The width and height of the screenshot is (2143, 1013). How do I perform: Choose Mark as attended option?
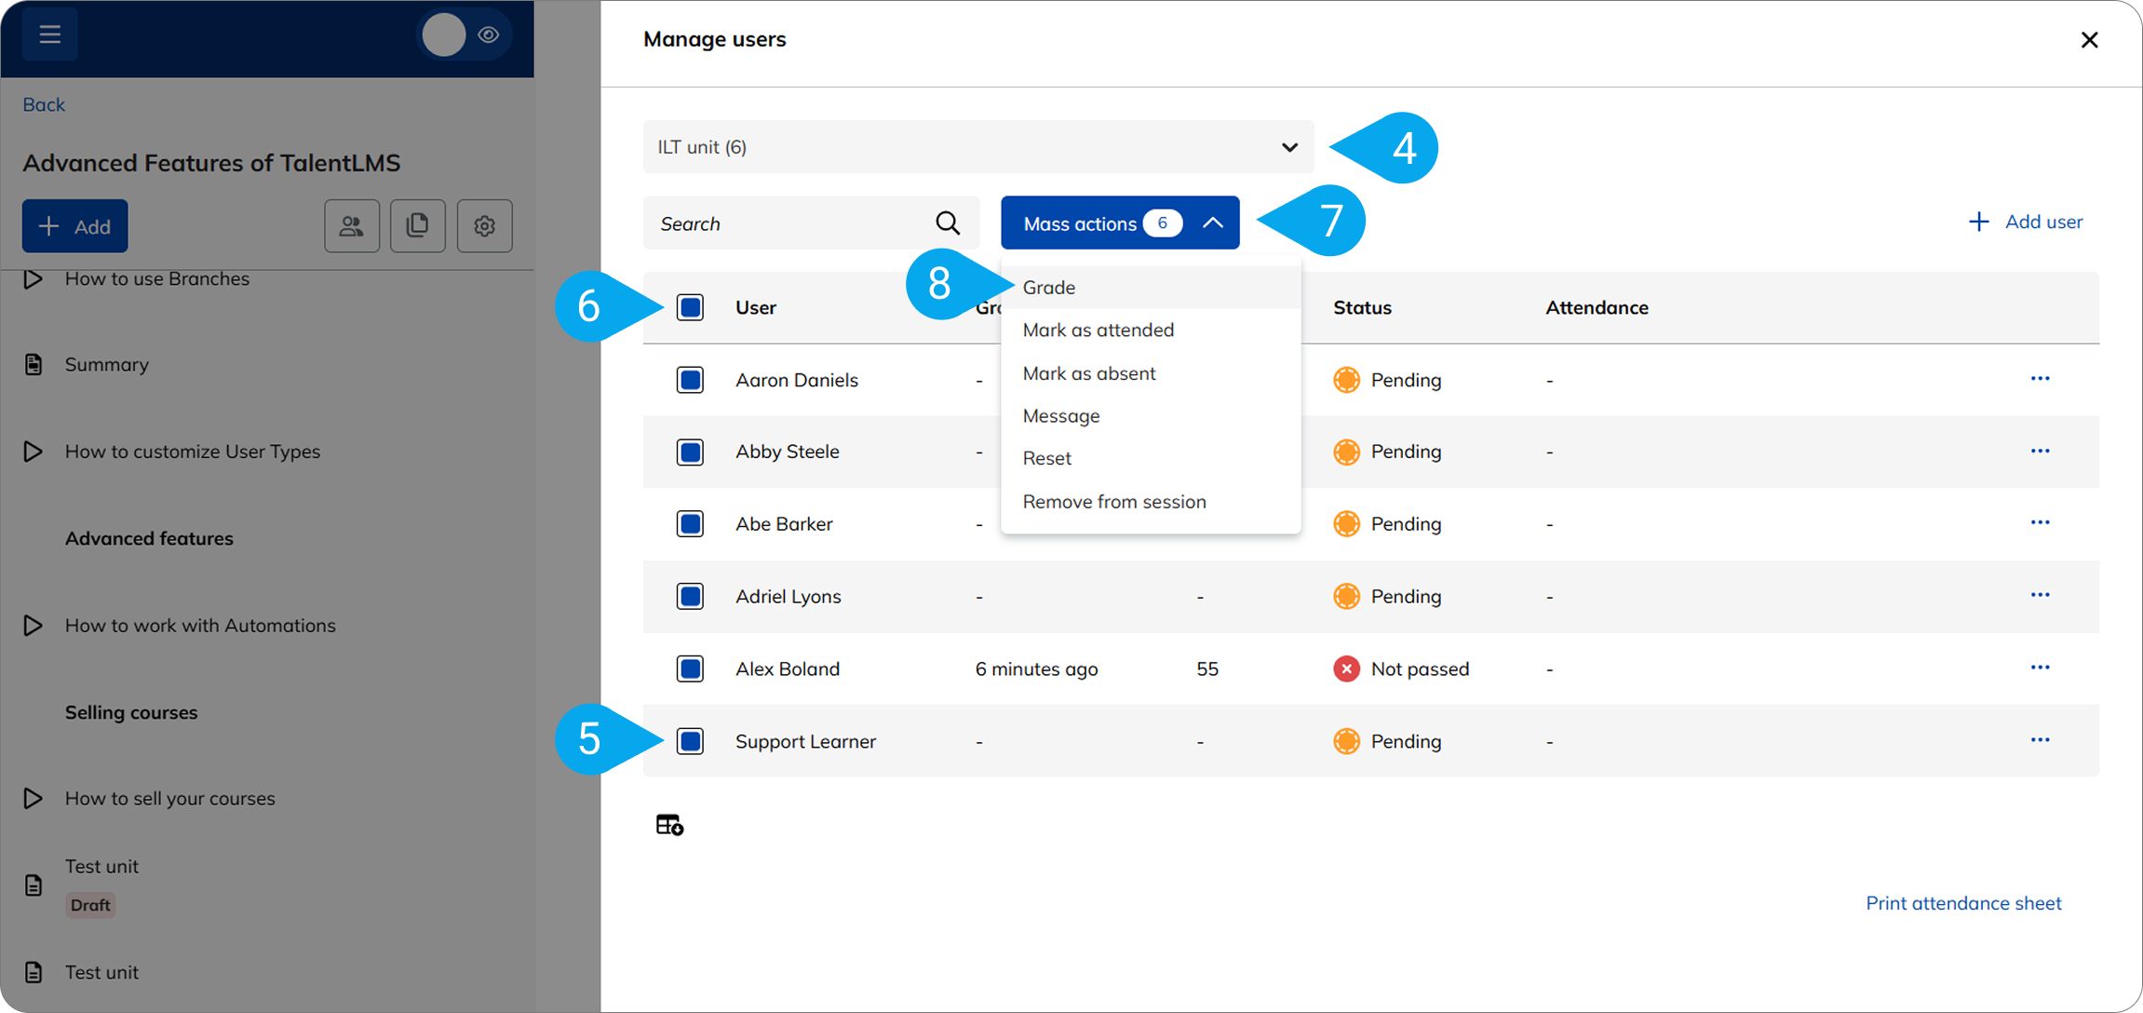coord(1151,331)
